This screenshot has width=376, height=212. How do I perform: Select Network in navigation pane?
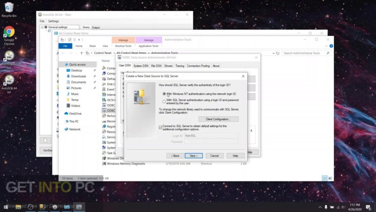pyautogui.click(x=74, y=130)
